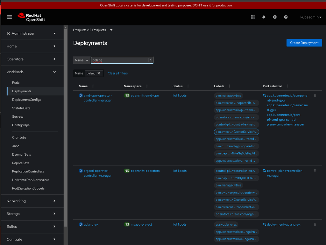This screenshot has height=245, width=326.
Task: Go to Pods in sidebar
Action: pos(16,82)
